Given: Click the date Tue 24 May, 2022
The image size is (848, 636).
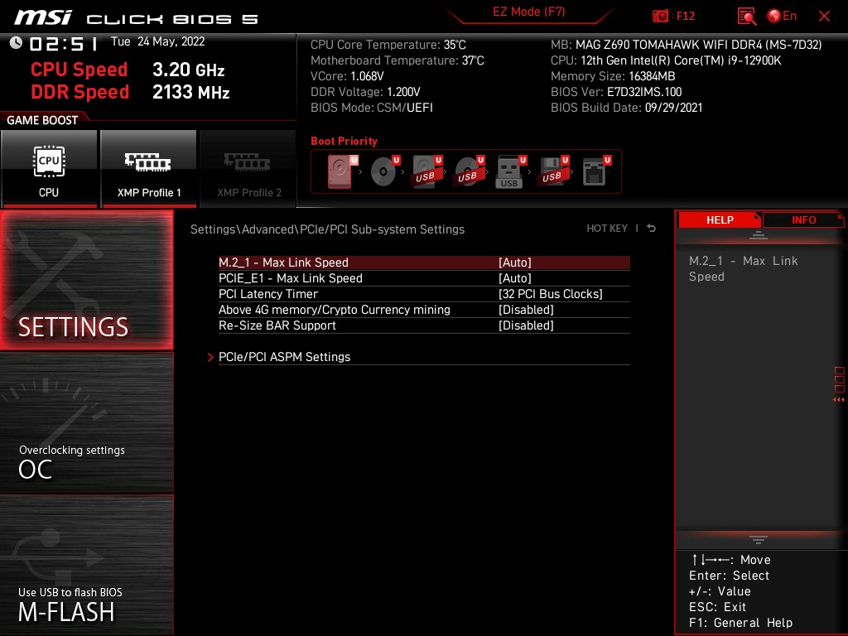Looking at the screenshot, I should 158,41.
